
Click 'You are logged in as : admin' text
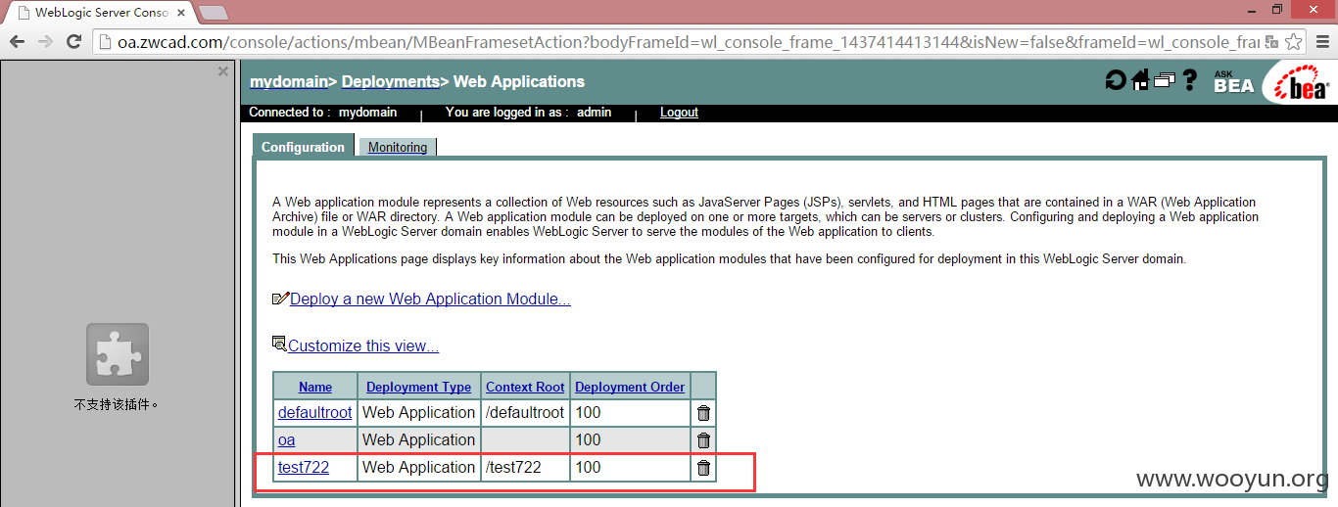[529, 113]
